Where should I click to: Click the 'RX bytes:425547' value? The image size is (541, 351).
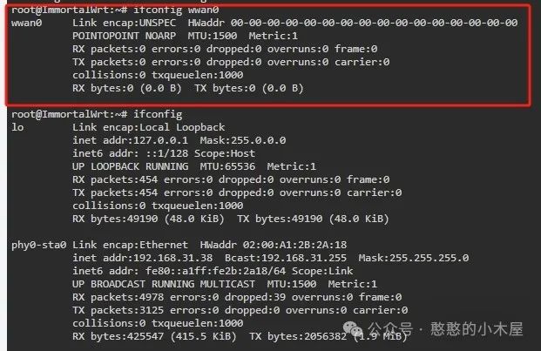click(x=118, y=336)
